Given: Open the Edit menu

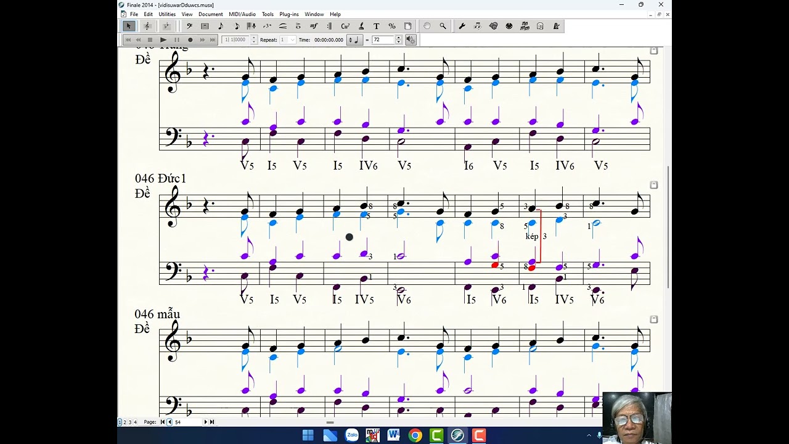Looking at the screenshot, I should pos(148,14).
